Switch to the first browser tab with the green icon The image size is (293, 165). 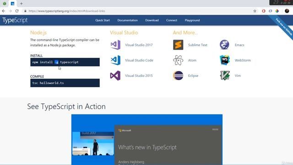pos(5,4)
